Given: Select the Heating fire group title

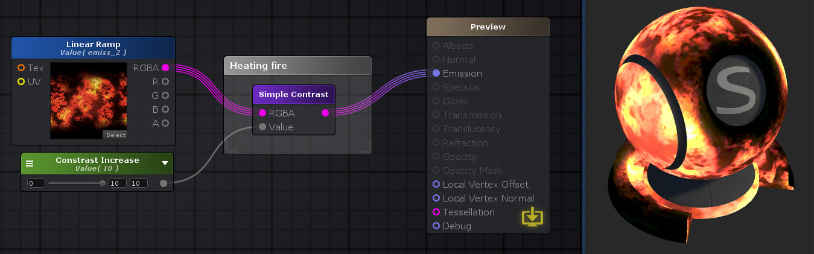Looking at the screenshot, I should (258, 65).
